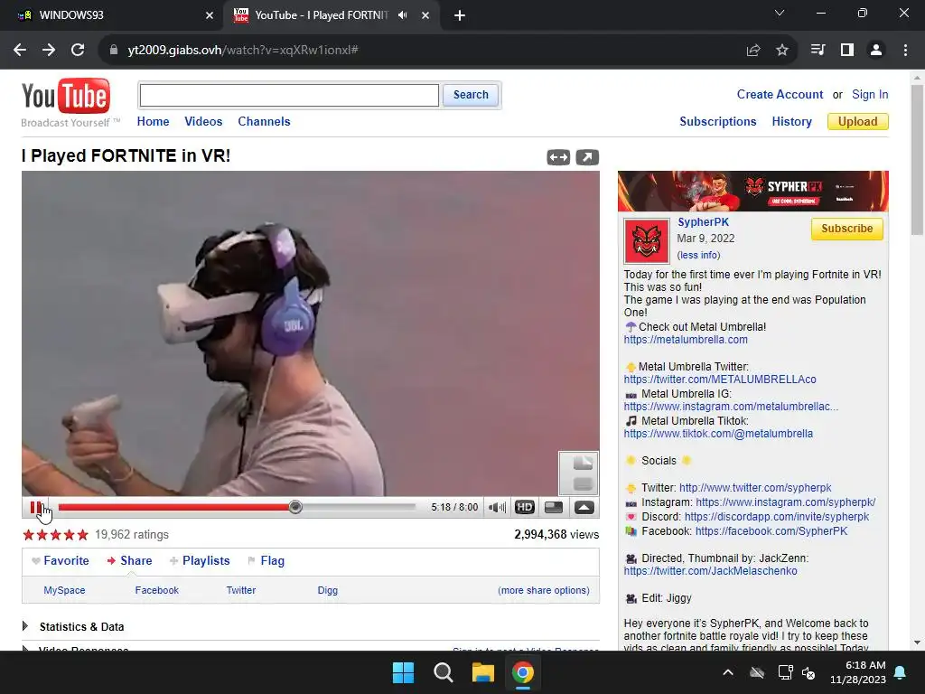
Task: Pause the video with the pause button
Action: [x=35, y=507]
